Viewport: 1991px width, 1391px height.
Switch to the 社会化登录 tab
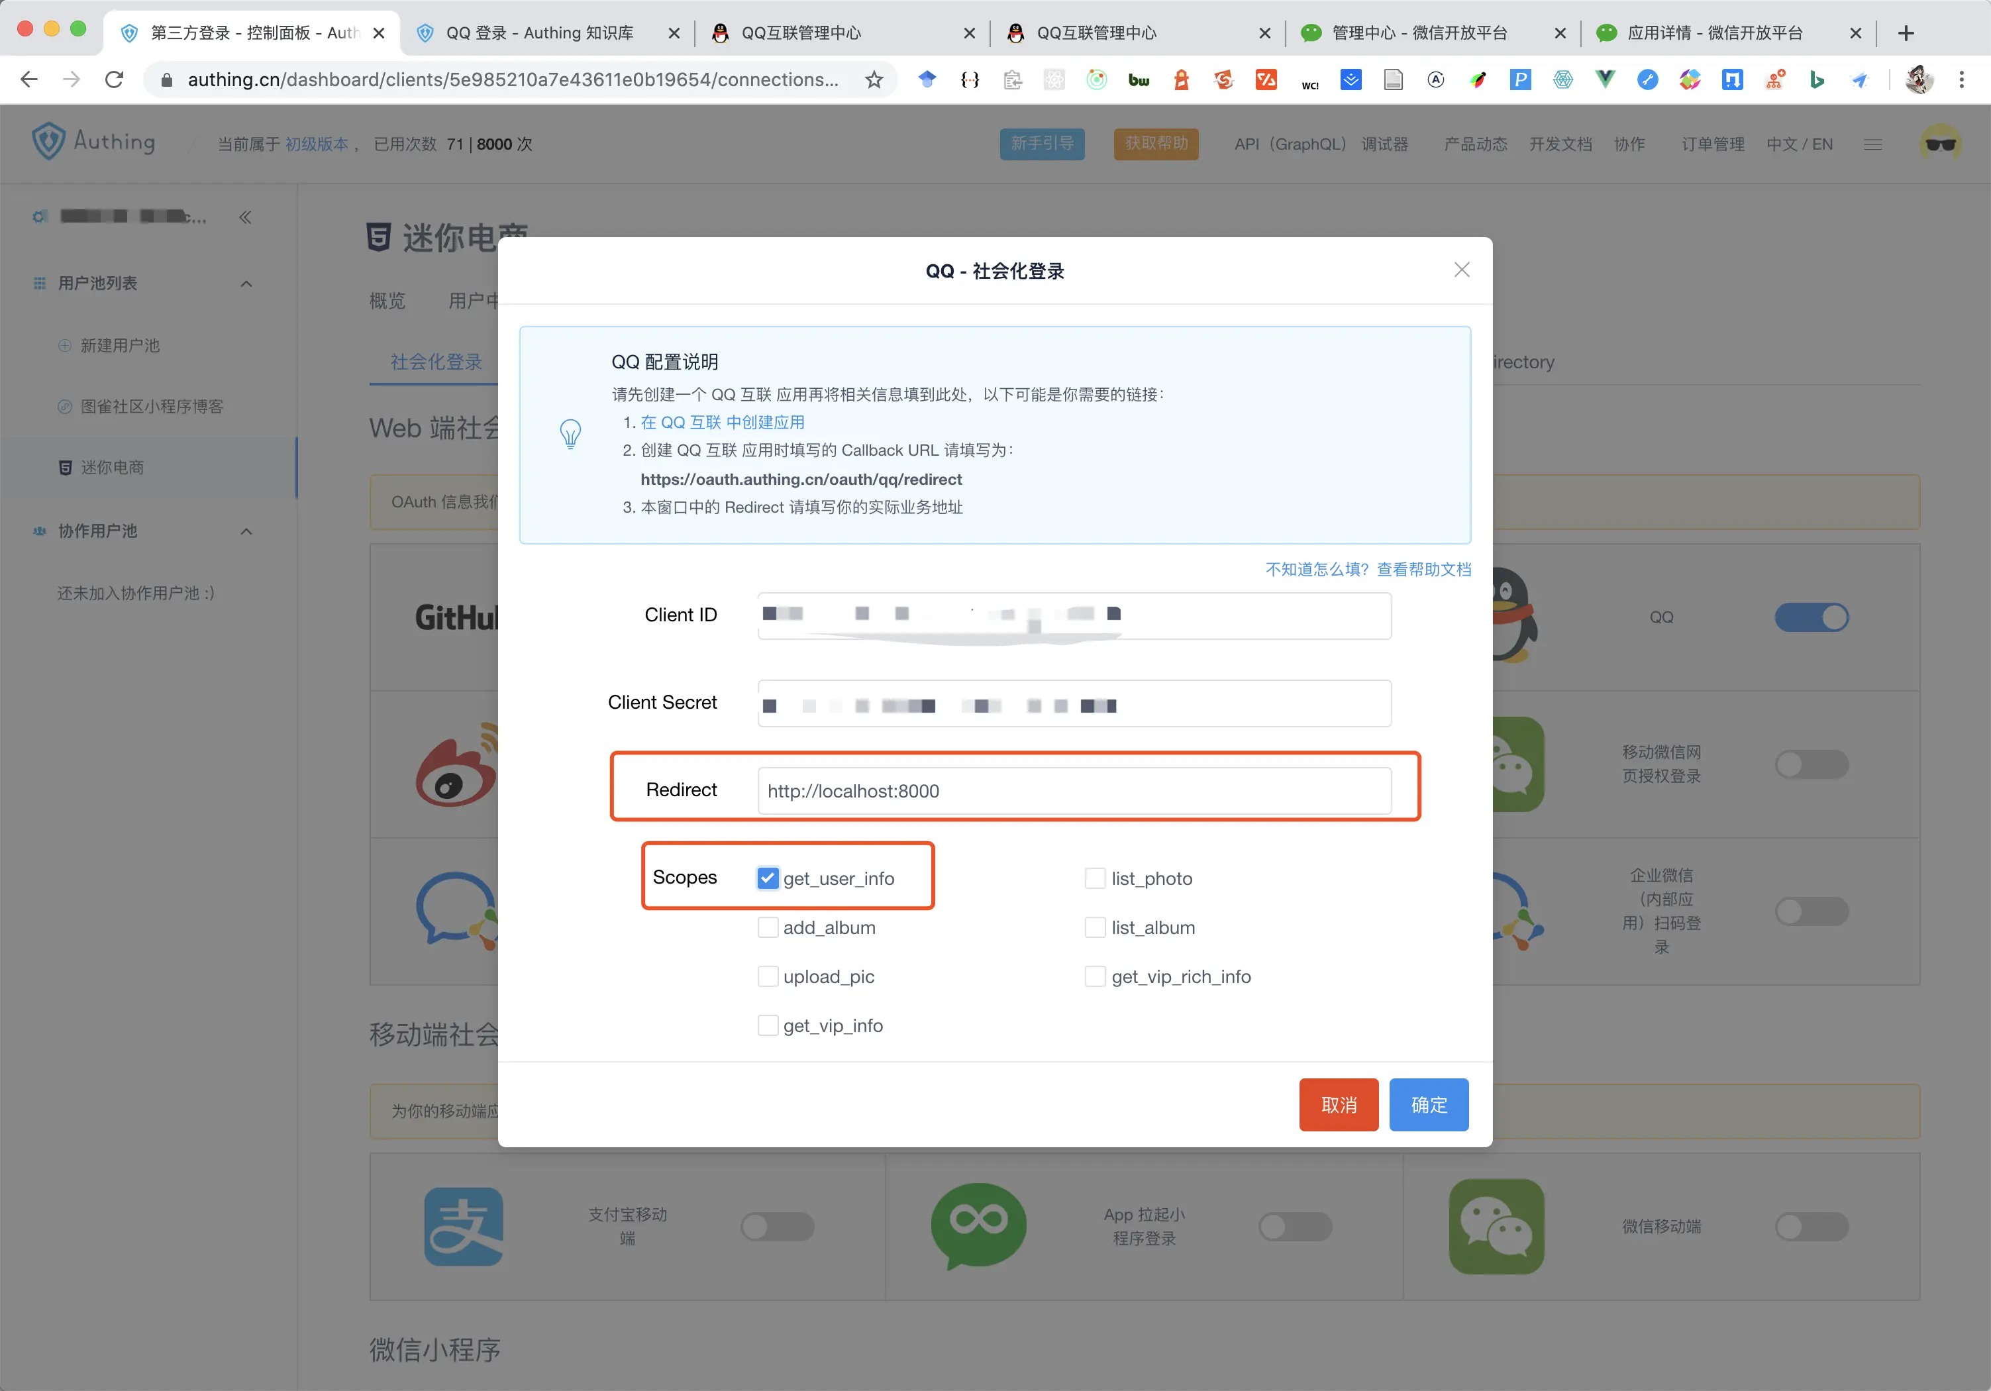point(435,362)
